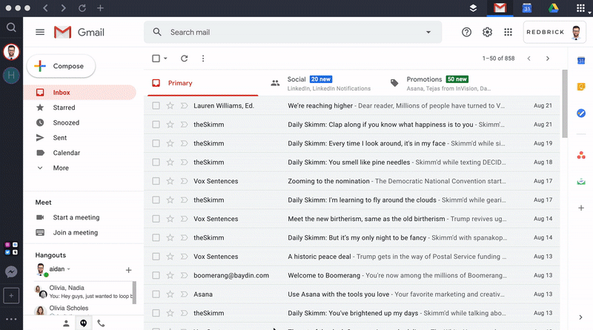Go to older messages page arrow
Viewport: 593px width, 330px height.
tap(548, 59)
